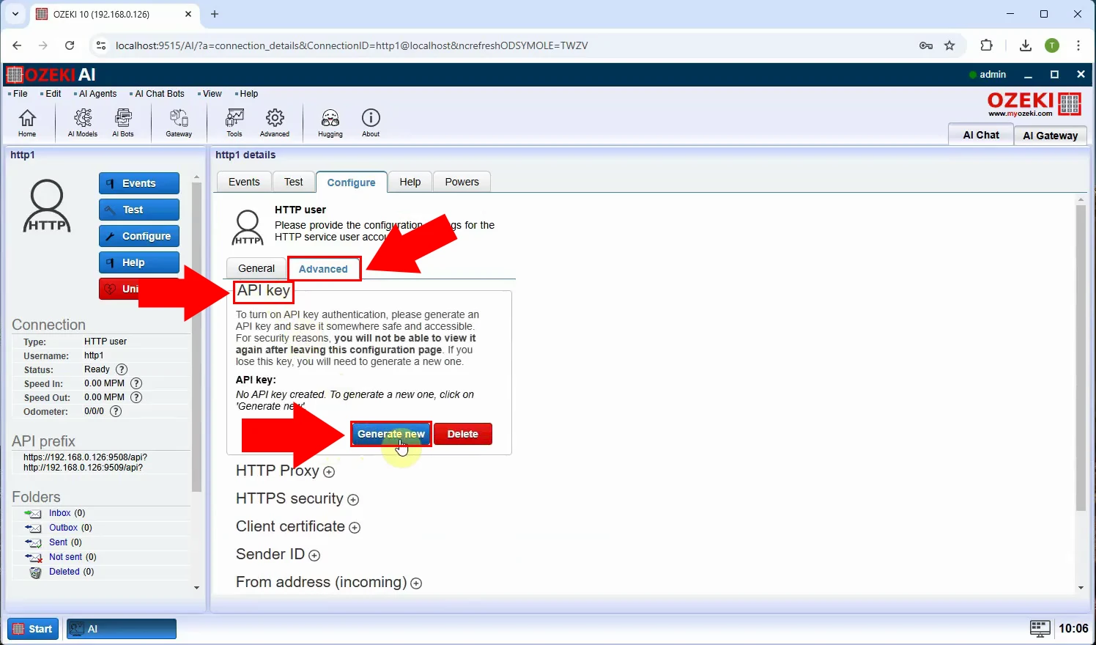Screen dimensions: 1096x645
Task: Expand the From address (incoming) section
Action: pos(416,583)
